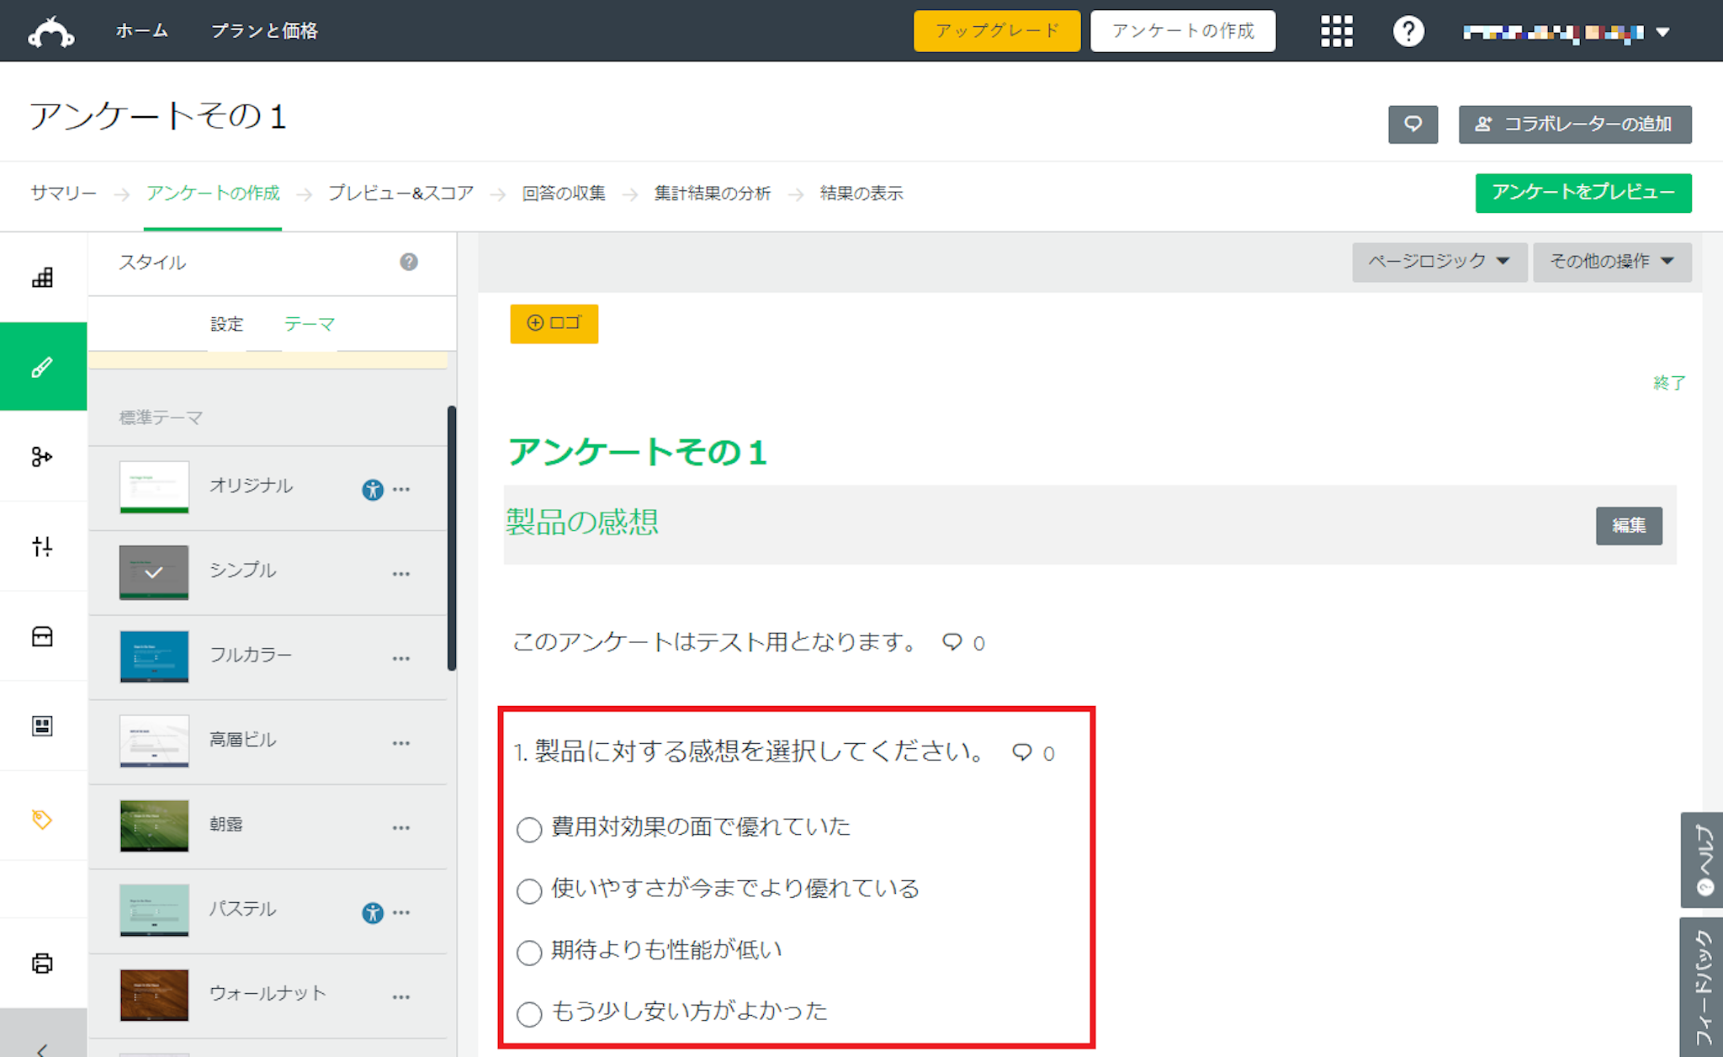Select radio option もう少し安い方がよかった
1723x1057 pixels.
529,1014
